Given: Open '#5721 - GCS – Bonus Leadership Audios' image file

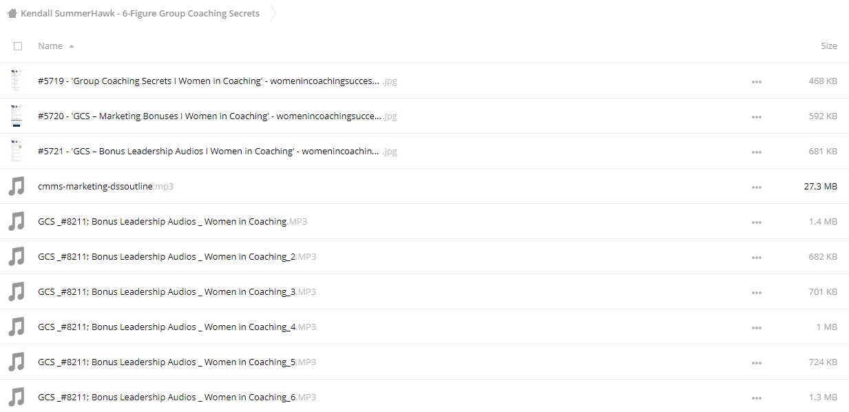Looking at the screenshot, I should (x=218, y=152).
